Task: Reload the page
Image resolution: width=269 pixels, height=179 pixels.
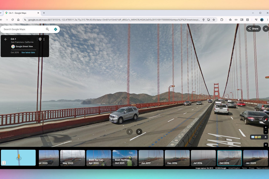Action: point(13,20)
